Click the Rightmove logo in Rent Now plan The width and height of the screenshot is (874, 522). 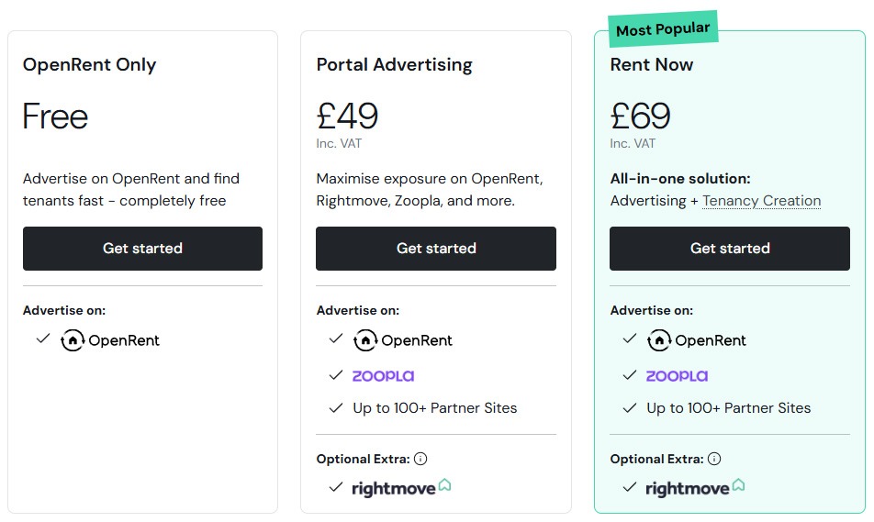(x=695, y=487)
